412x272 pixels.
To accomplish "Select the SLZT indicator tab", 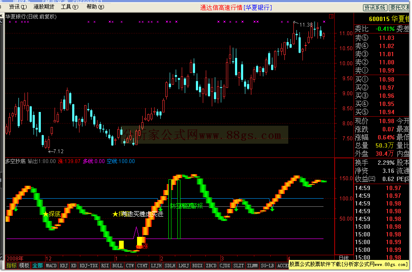I will pos(238,266).
